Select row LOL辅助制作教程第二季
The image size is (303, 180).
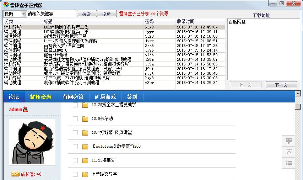pos(114,27)
